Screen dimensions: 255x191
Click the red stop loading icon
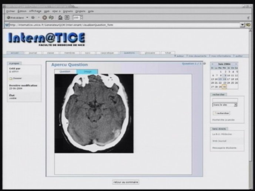(x=44, y=17)
